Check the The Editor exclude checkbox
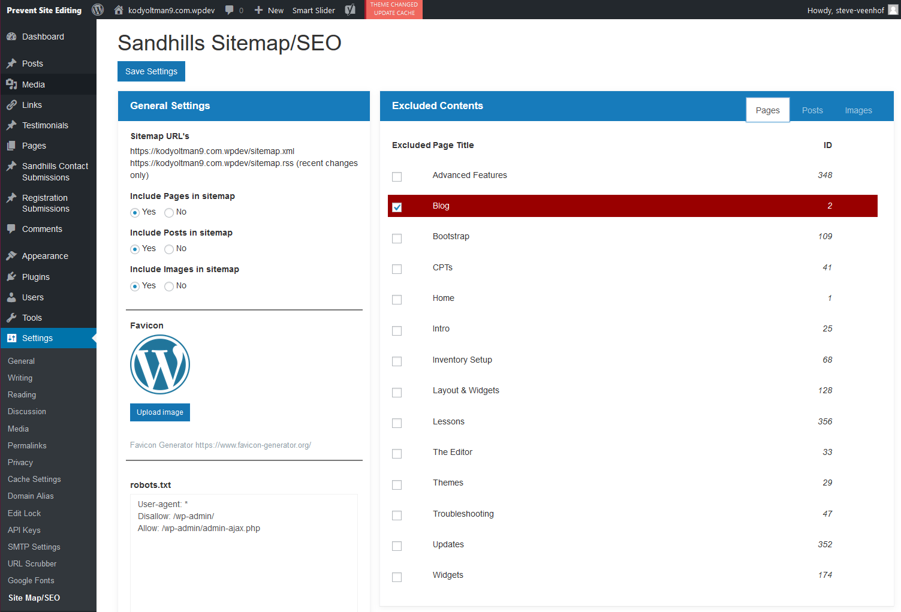This screenshot has height=612, width=901. click(397, 454)
